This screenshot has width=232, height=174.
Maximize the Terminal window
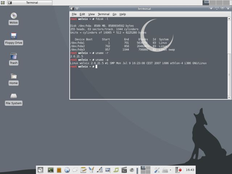pyautogui.click(x=222, y=9)
